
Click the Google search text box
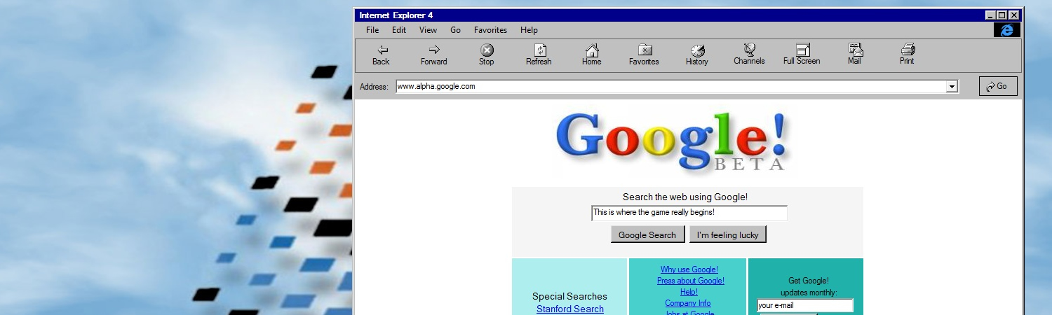pyautogui.click(x=689, y=213)
